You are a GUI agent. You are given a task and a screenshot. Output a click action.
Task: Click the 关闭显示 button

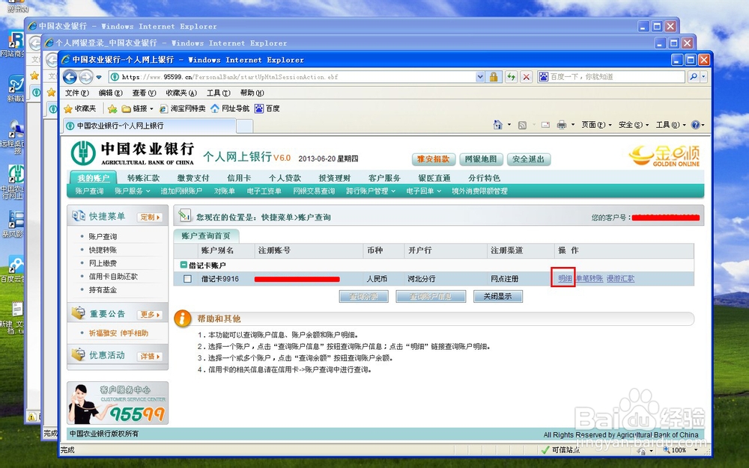point(498,297)
